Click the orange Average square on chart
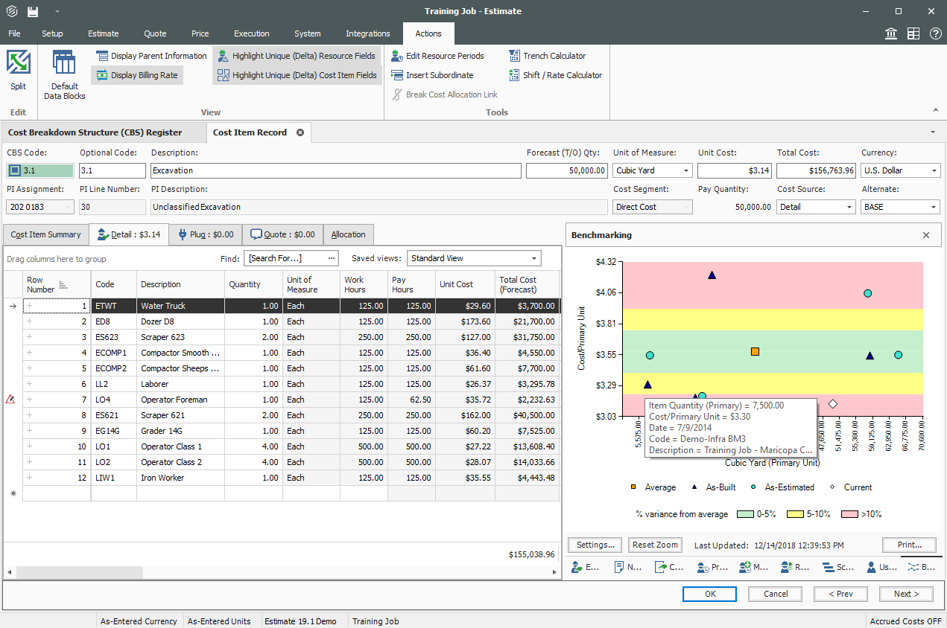 tap(755, 351)
